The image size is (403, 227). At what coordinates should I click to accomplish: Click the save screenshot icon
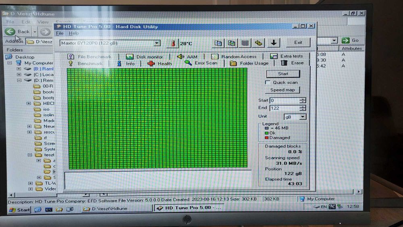pyautogui.click(x=245, y=43)
